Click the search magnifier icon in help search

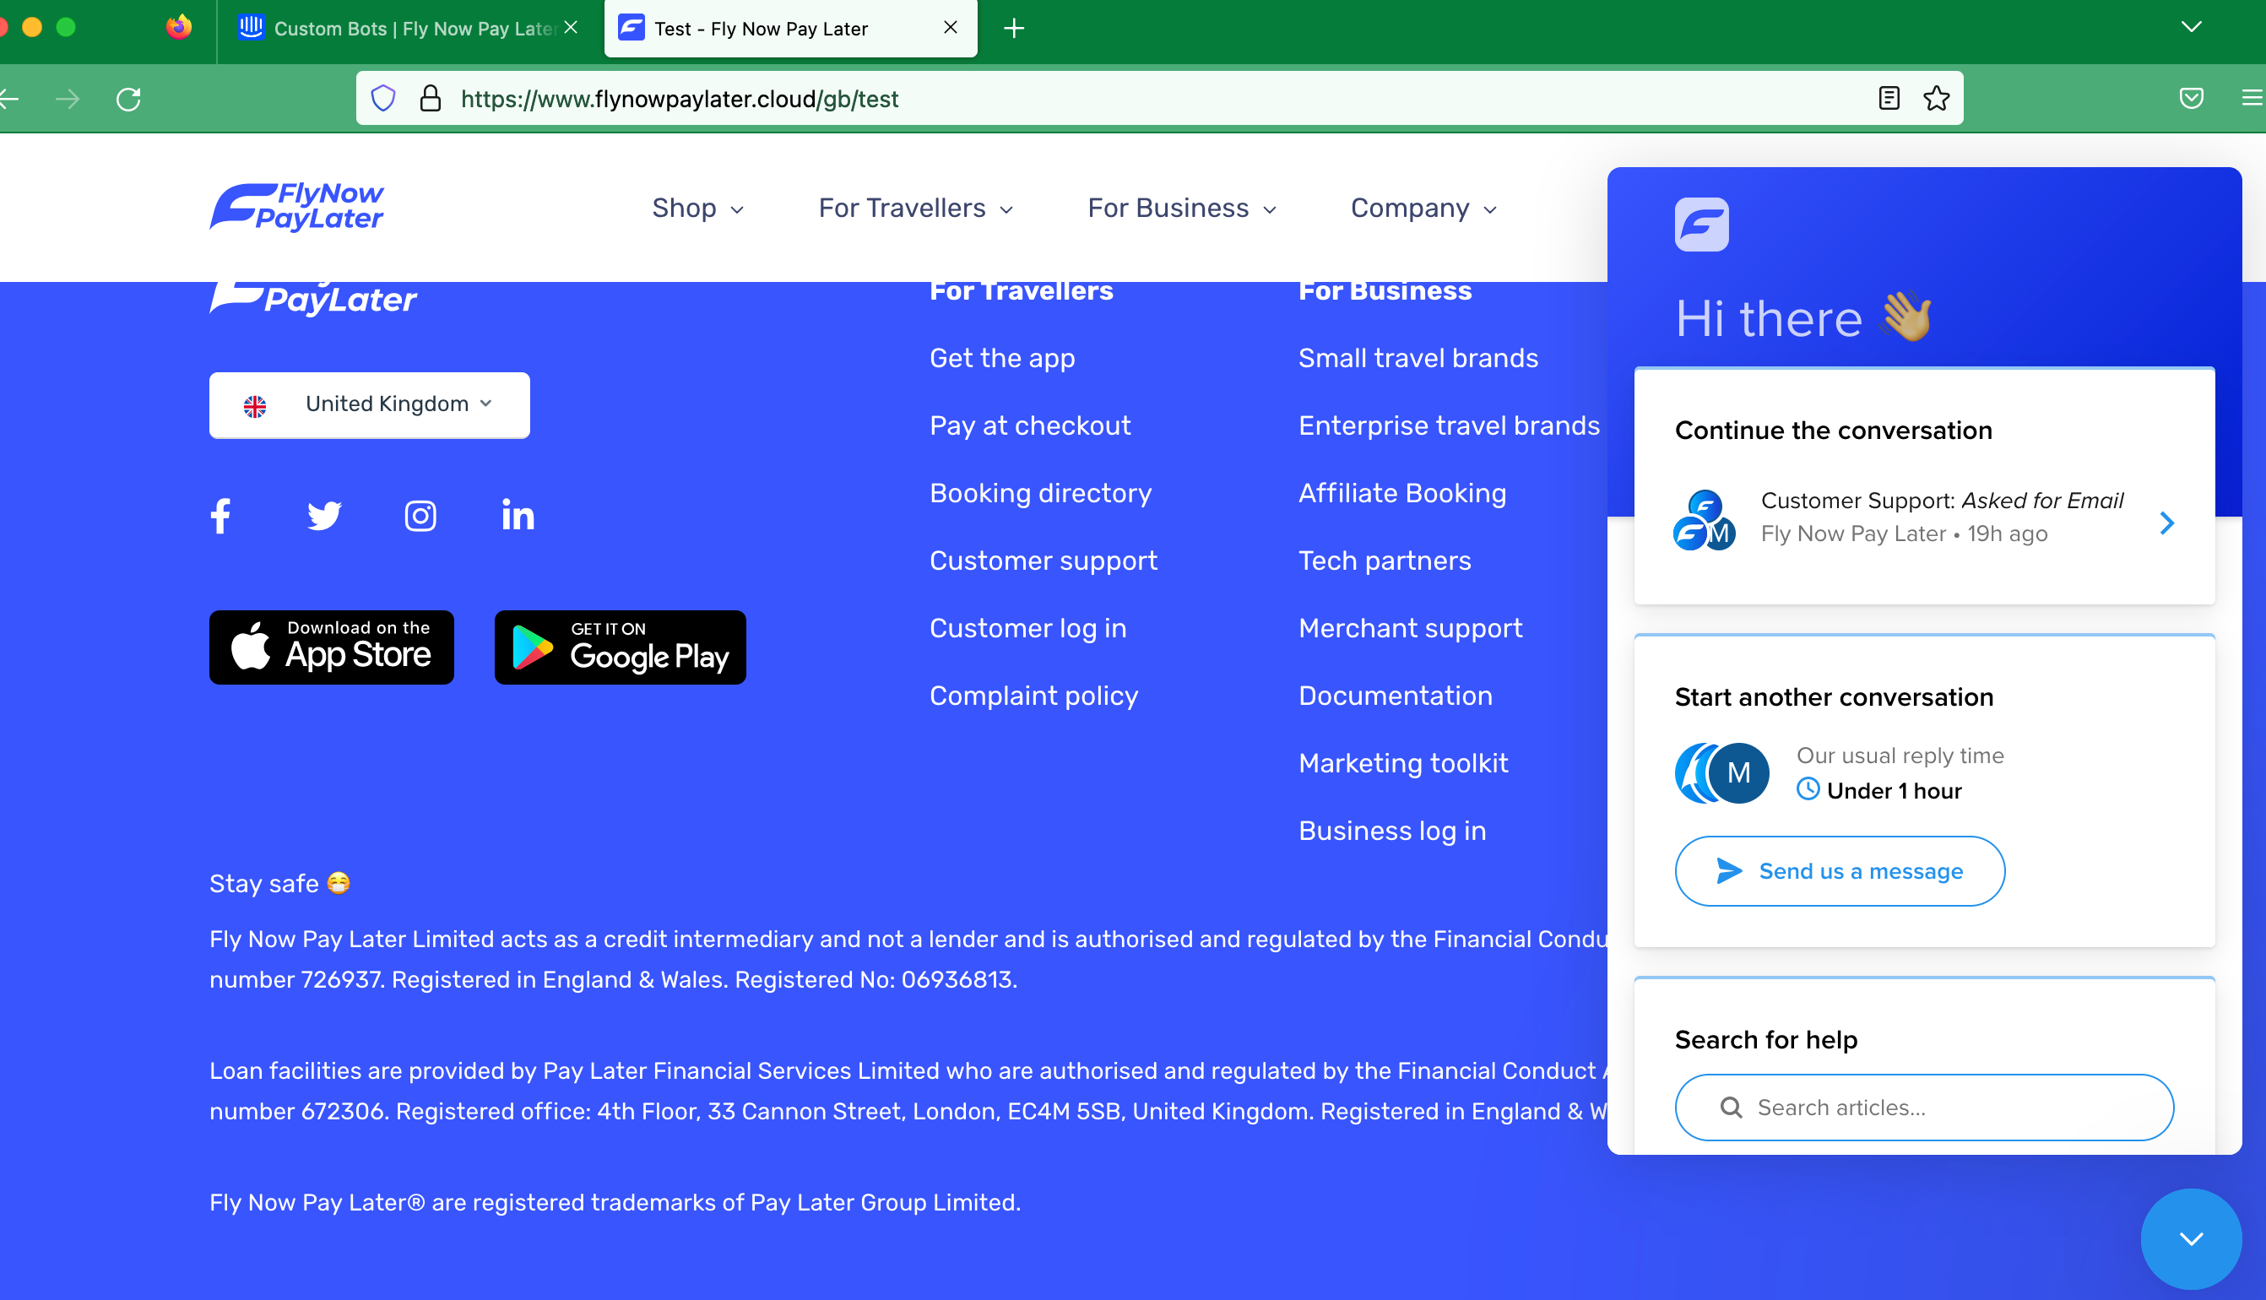click(1730, 1108)
